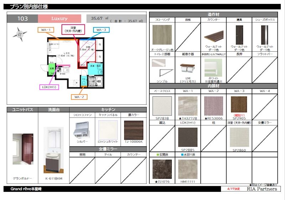Click the silver sirocco fan range hood

click(82, 130)
